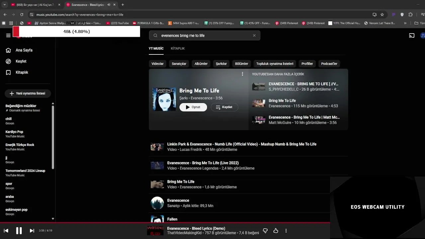Filter results by Profiller
425x239 pixels.
click(307, 64)
